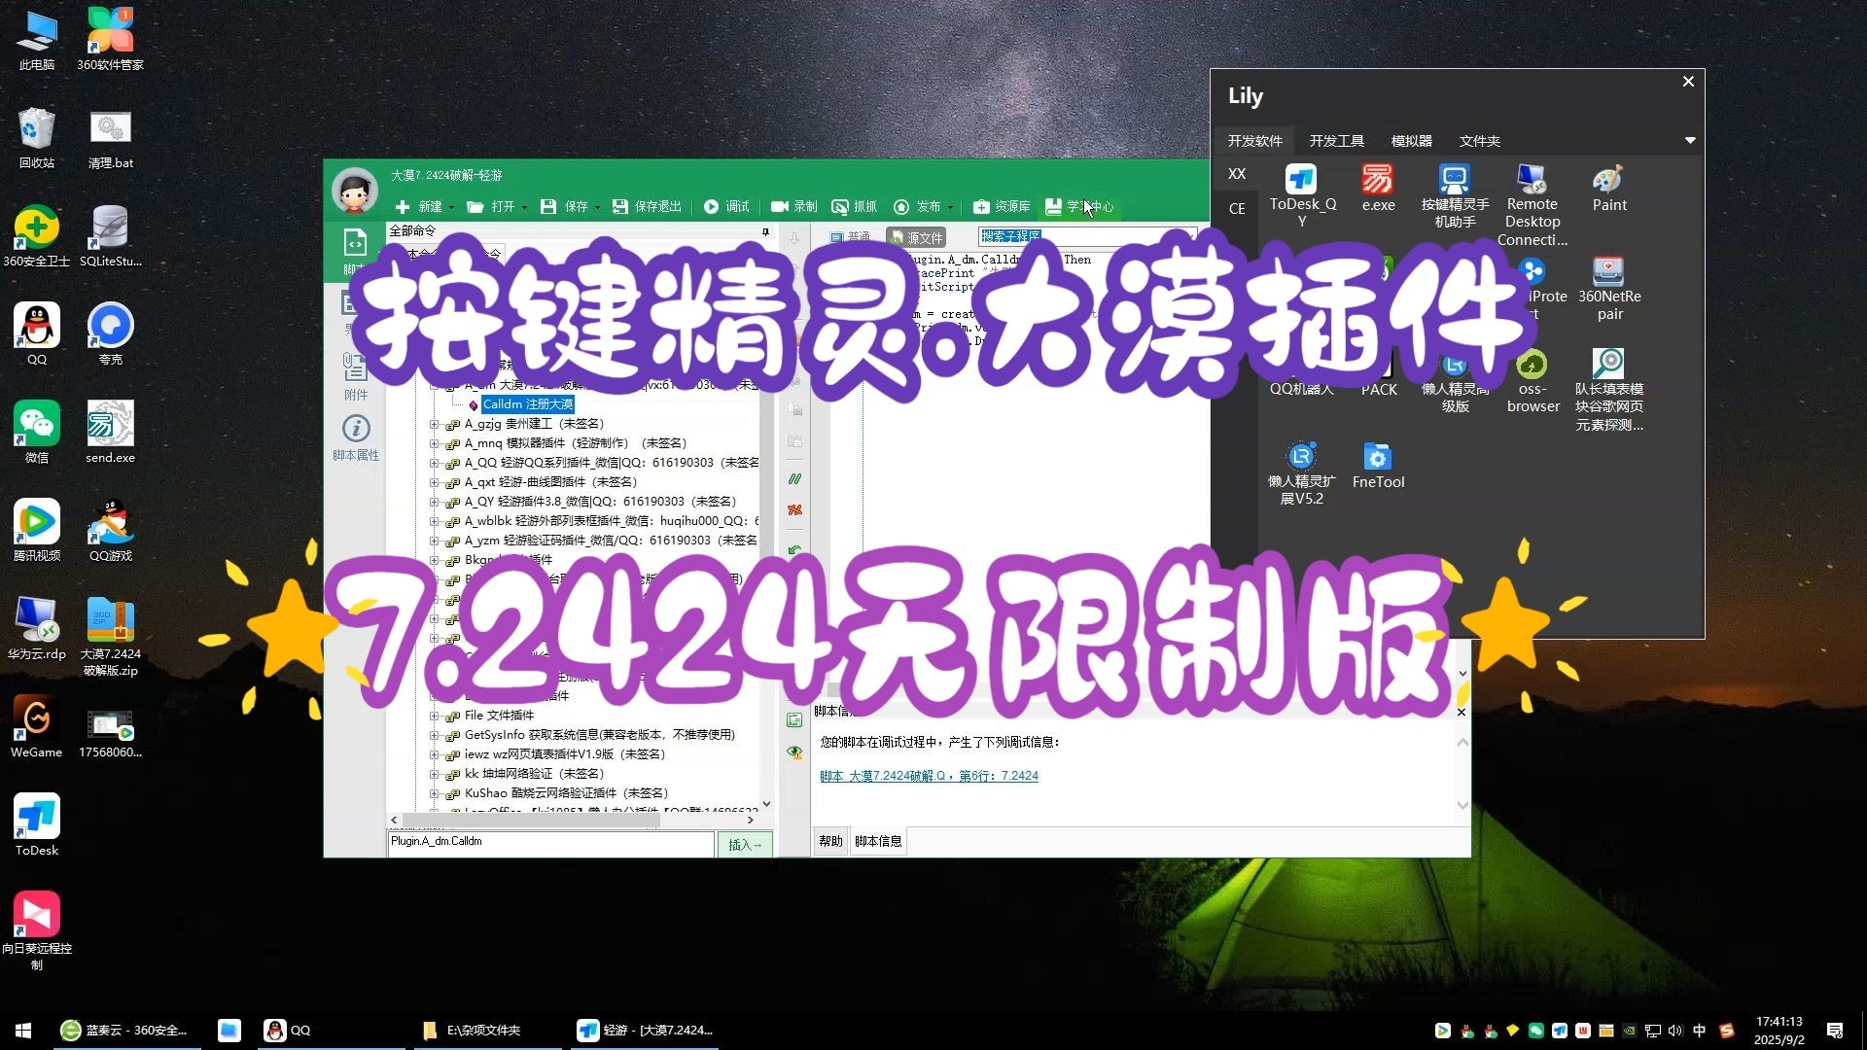This screenshot has width=1867, height=1050.
Task: Open the 保存 dropdown arrow
Action: [597, 207]
